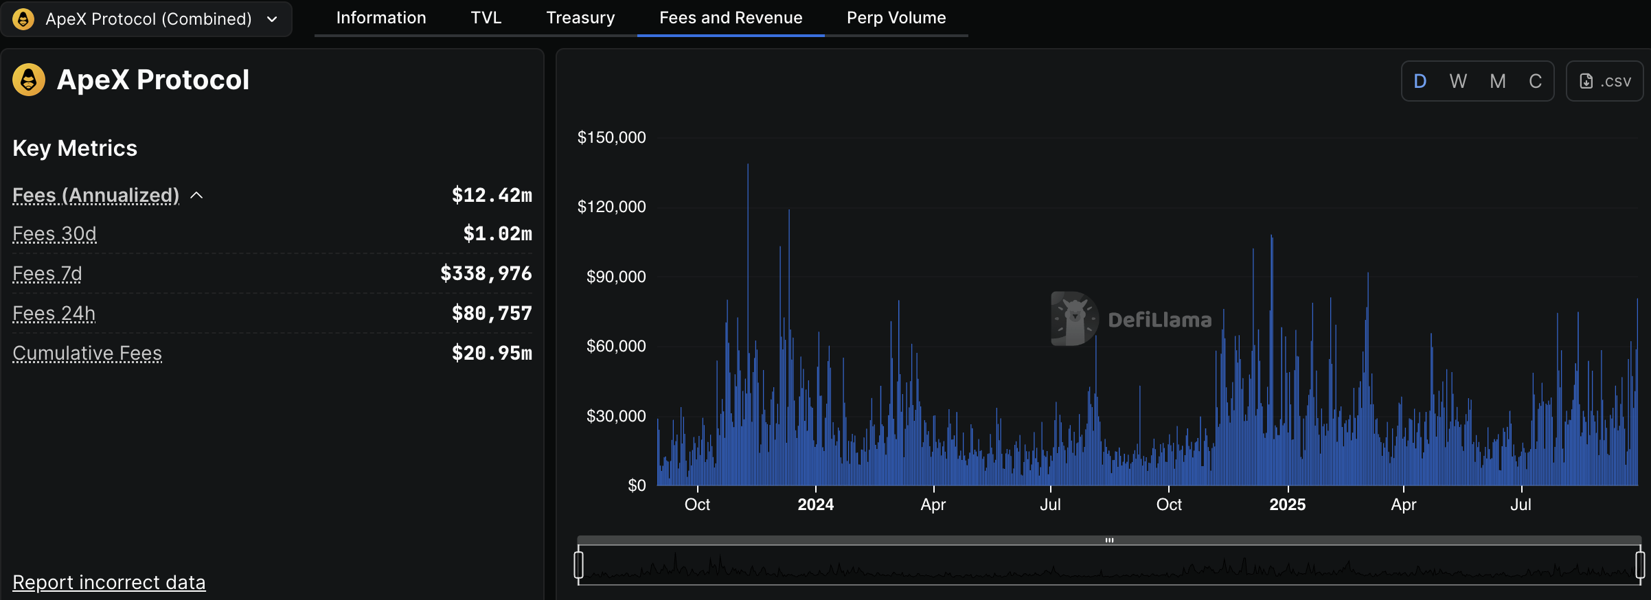Open the ApeX Protocol (Combined) dropdown
The height and width of the screenshot is (600, 1651).
point(146,19)
